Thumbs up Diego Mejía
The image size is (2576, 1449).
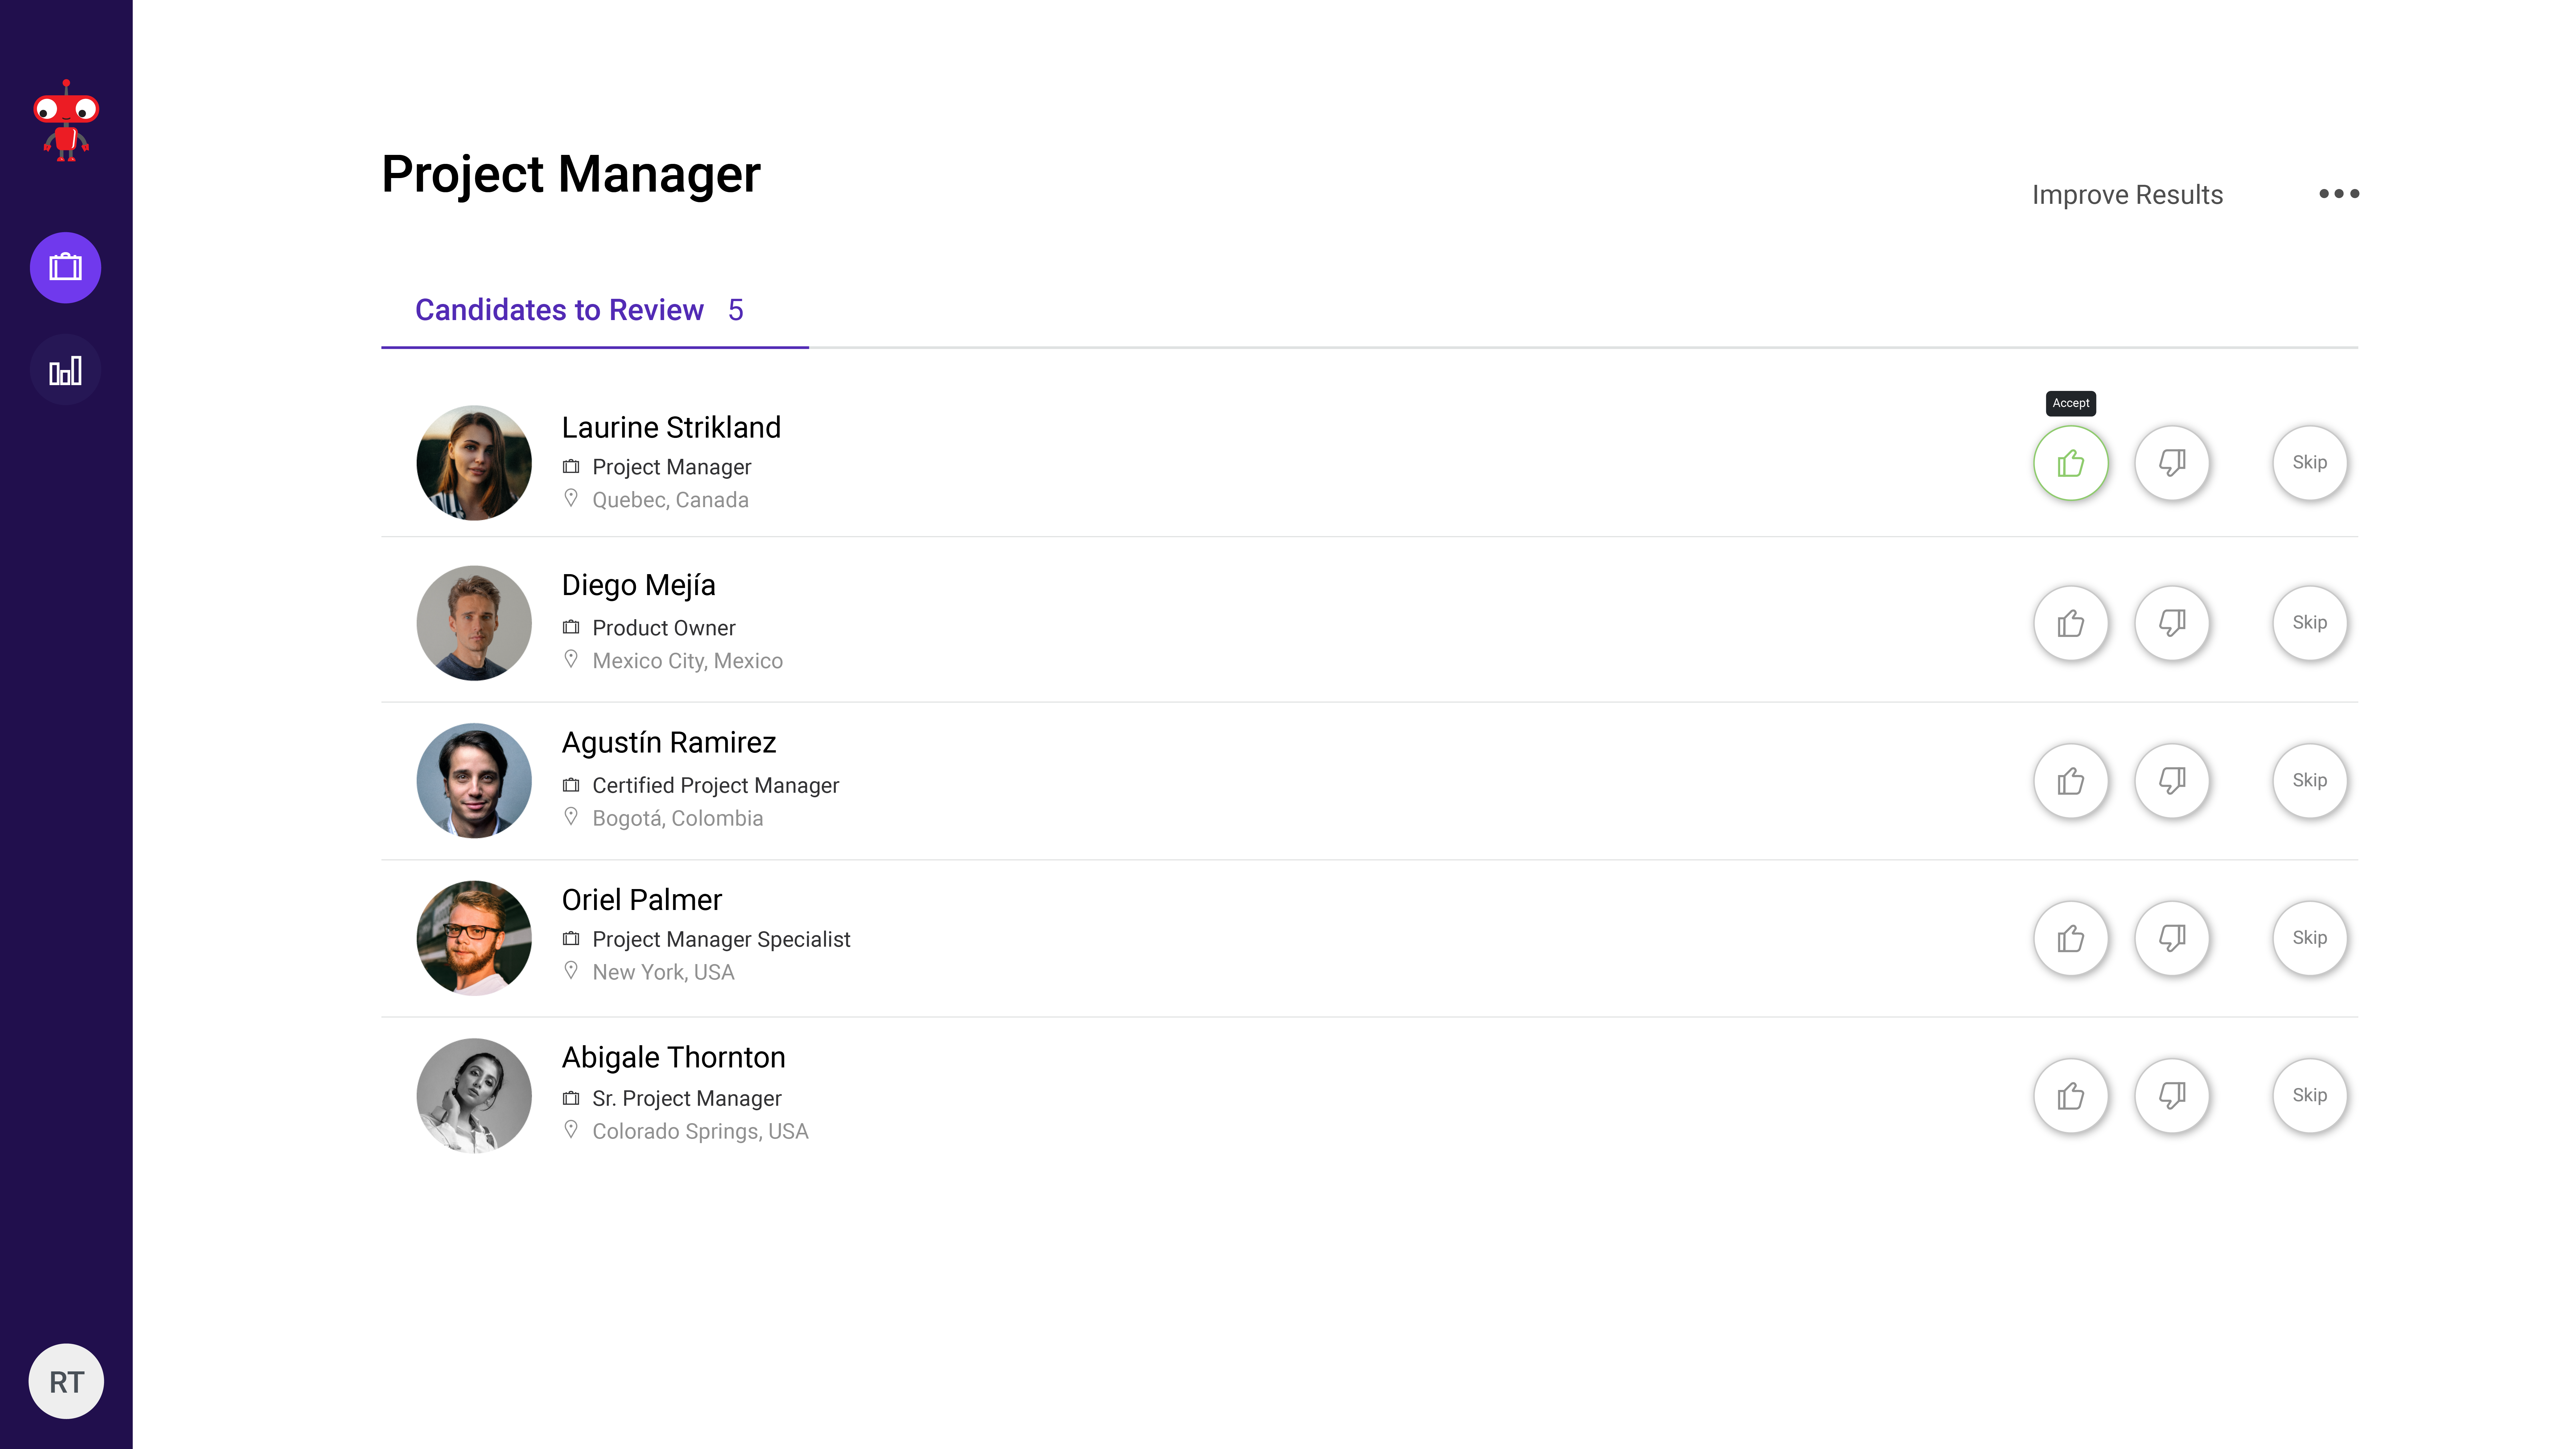[2071, 622]
